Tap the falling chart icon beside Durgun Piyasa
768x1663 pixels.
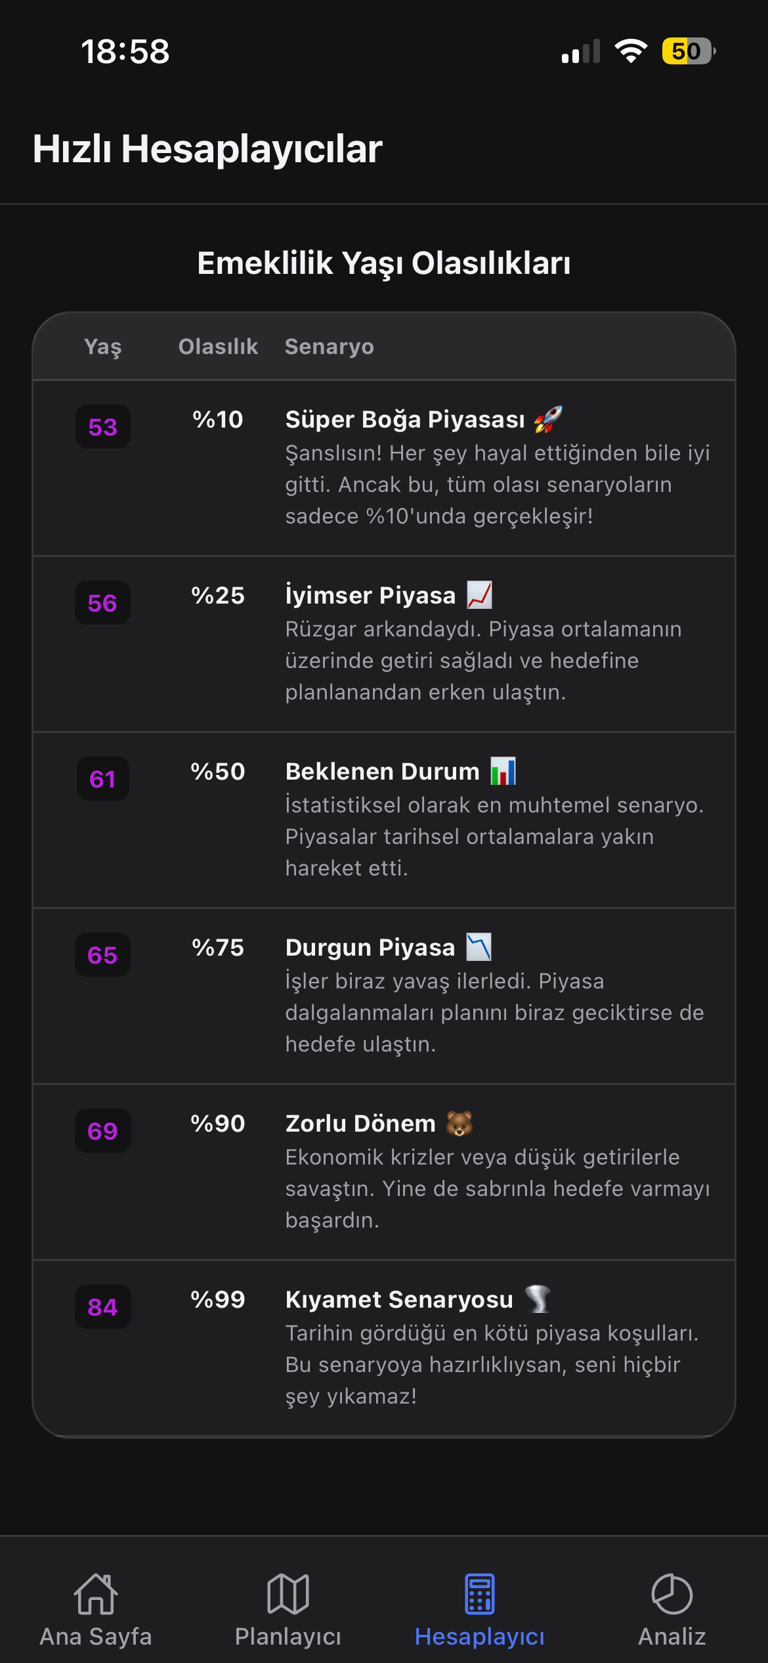tap(479, 947)
